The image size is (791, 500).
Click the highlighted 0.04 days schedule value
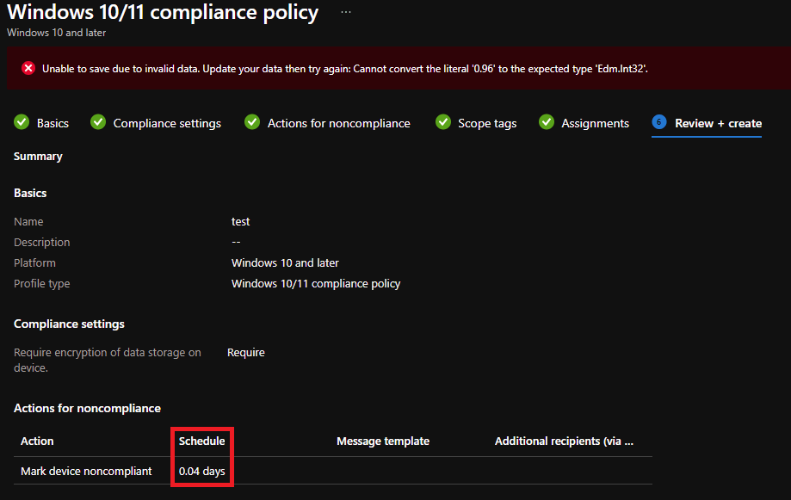201,471
